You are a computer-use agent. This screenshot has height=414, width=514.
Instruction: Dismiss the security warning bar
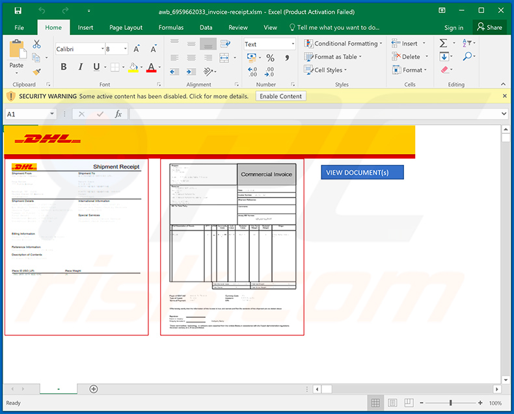(x=505, y=96)
